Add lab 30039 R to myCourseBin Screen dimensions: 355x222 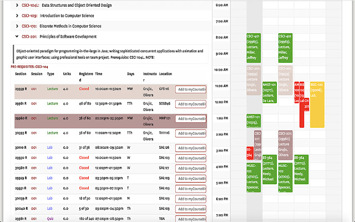pyautogui.click(x=191, y=199)
